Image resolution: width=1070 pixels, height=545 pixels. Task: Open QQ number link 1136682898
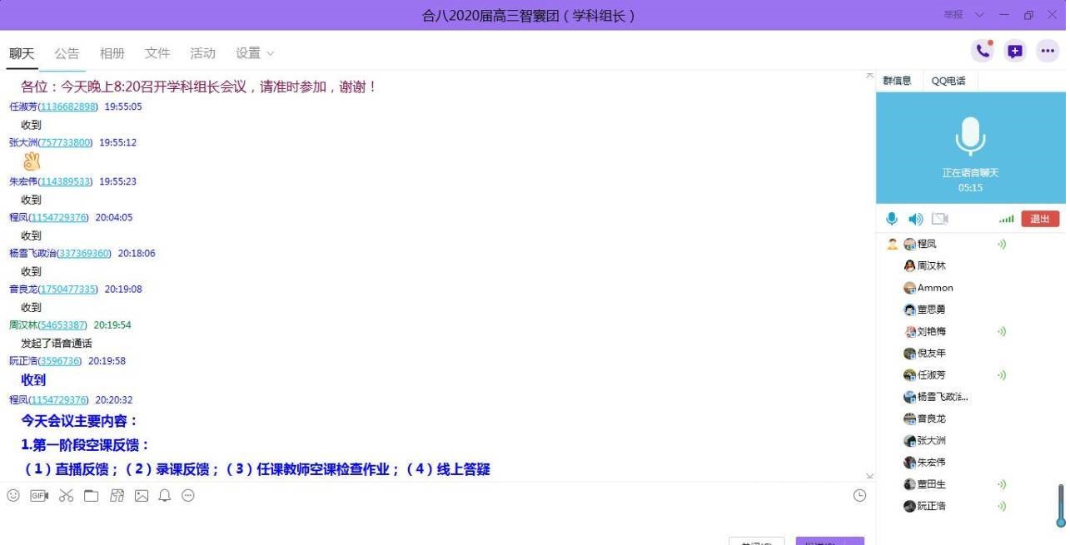[x=68, y=107]
